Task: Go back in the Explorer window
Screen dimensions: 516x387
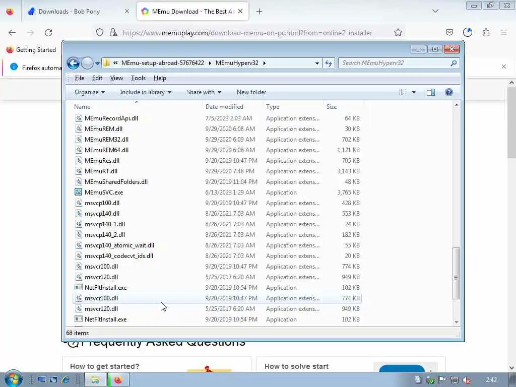Action: (73, 63)
